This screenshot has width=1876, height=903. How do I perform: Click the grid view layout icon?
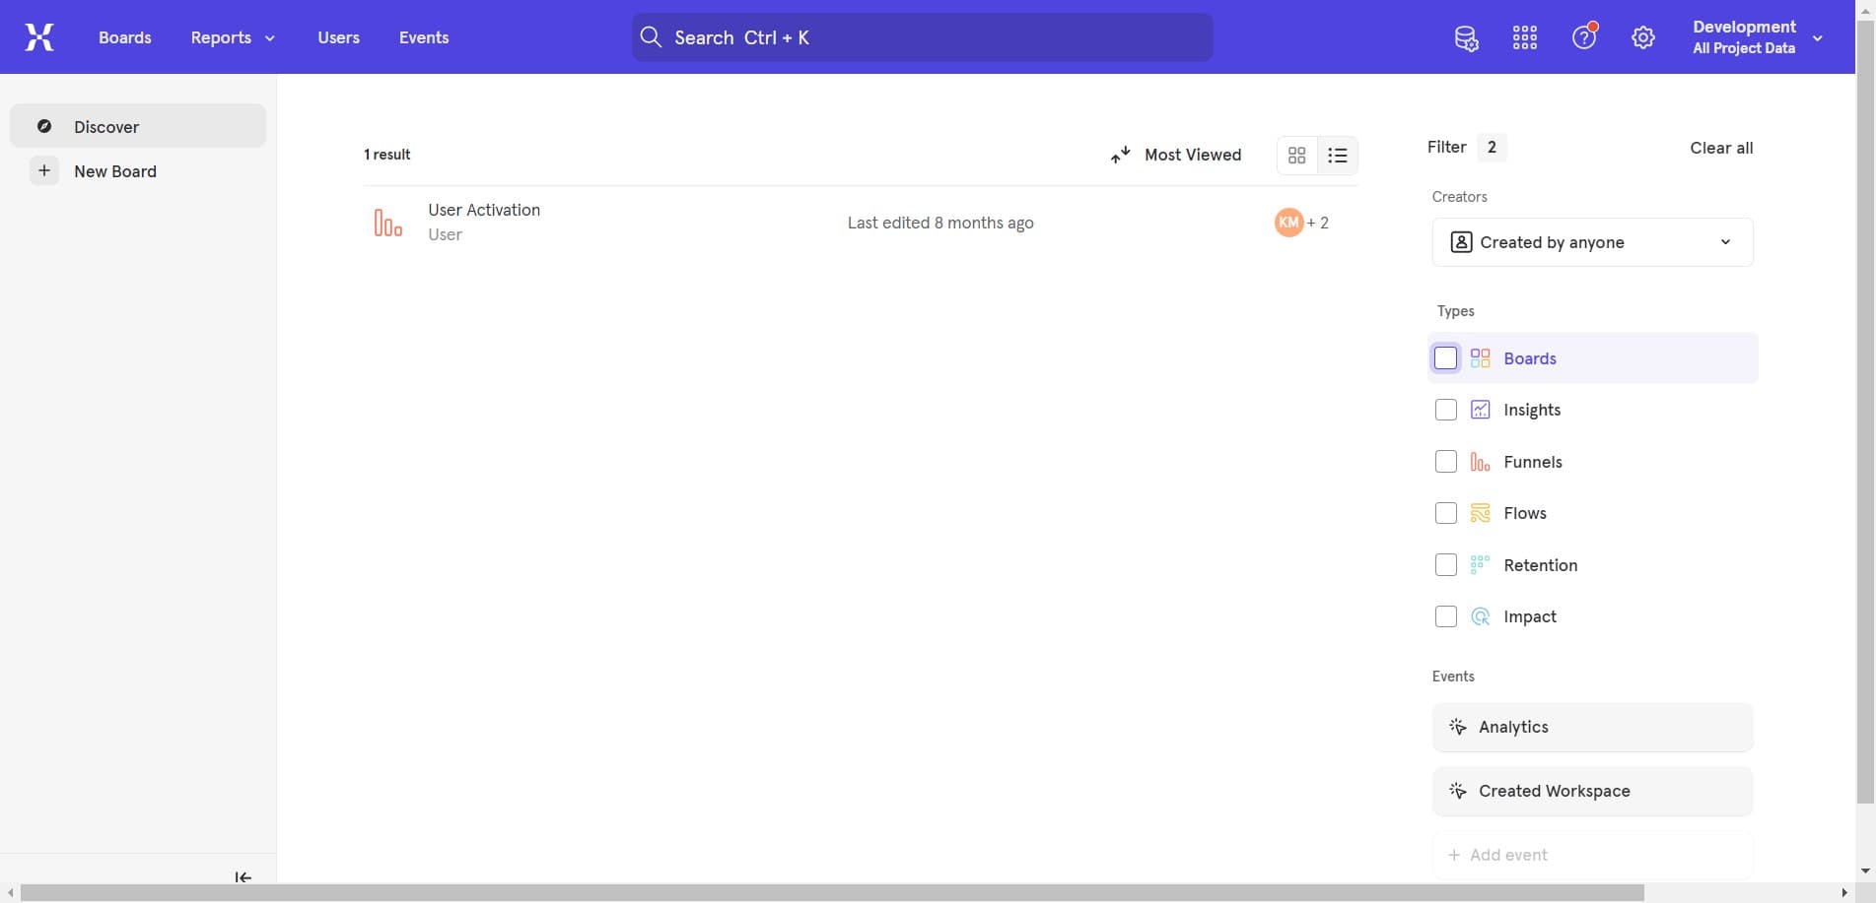pyautogui.click(x=1296, y=155)
